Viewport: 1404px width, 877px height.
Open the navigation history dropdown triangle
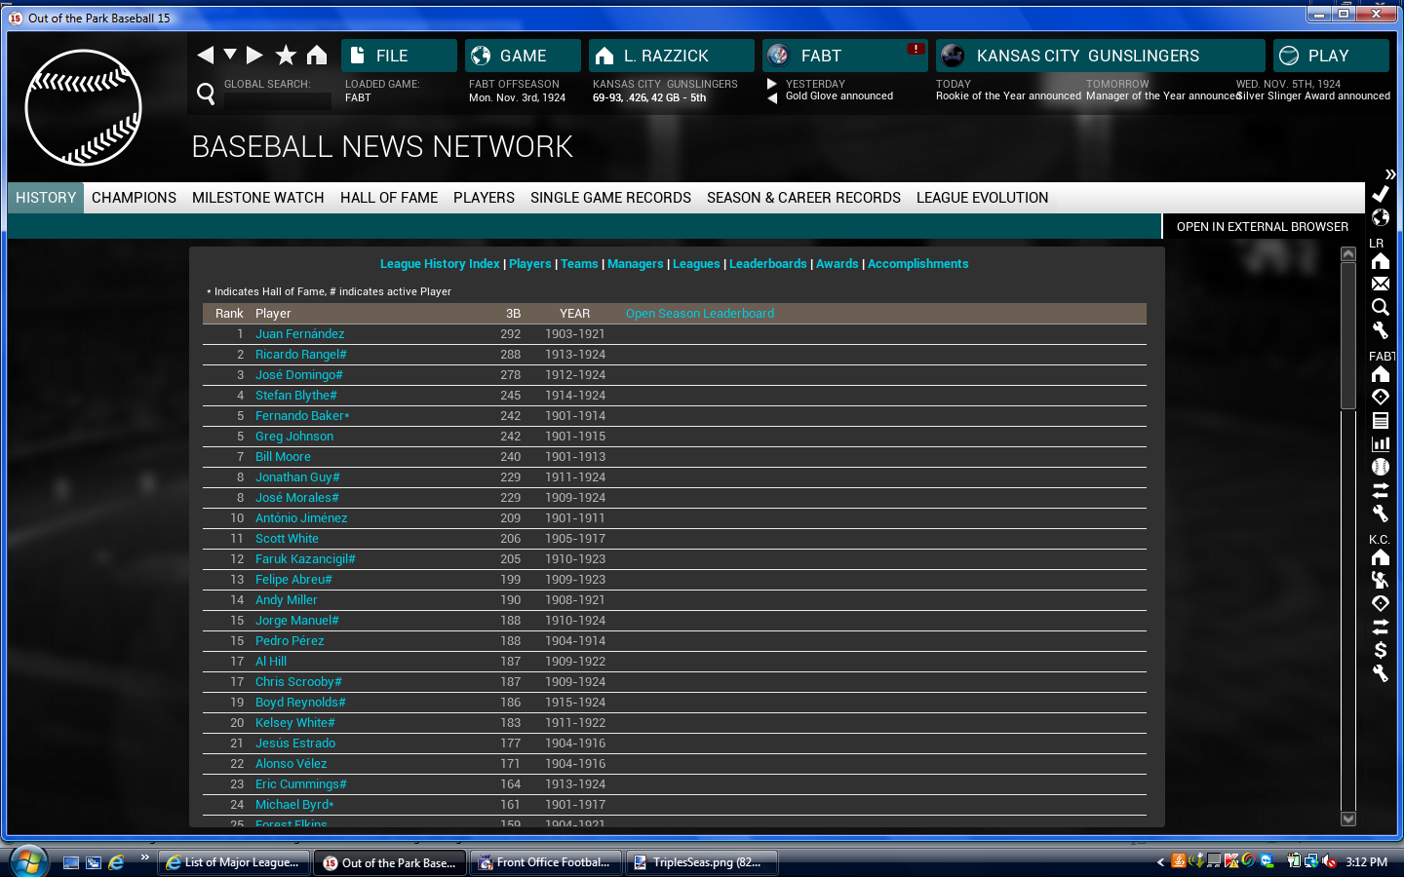(x=230, y=55)
